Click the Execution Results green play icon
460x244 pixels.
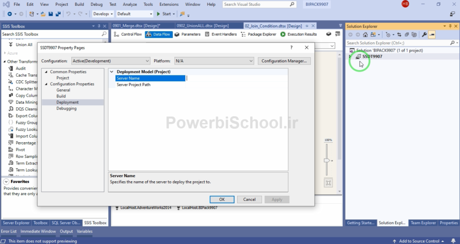coord(283,34)
